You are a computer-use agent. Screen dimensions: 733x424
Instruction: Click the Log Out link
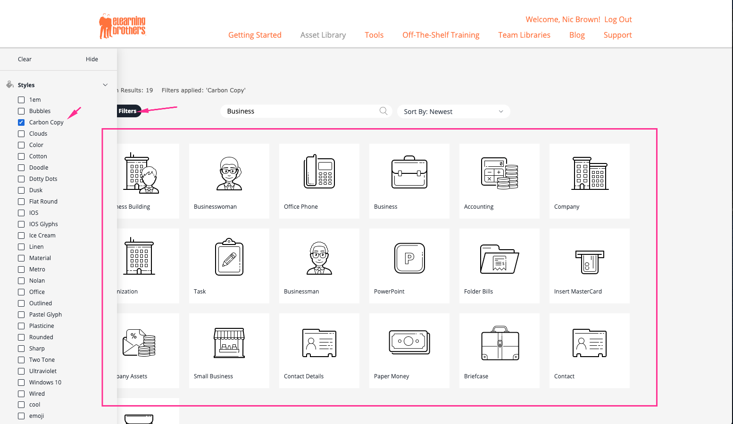tap(618, 19)
